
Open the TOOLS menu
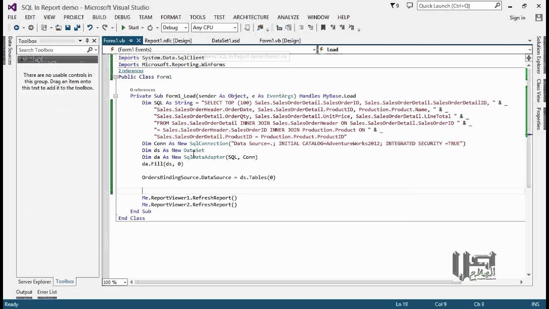point(198,17)
